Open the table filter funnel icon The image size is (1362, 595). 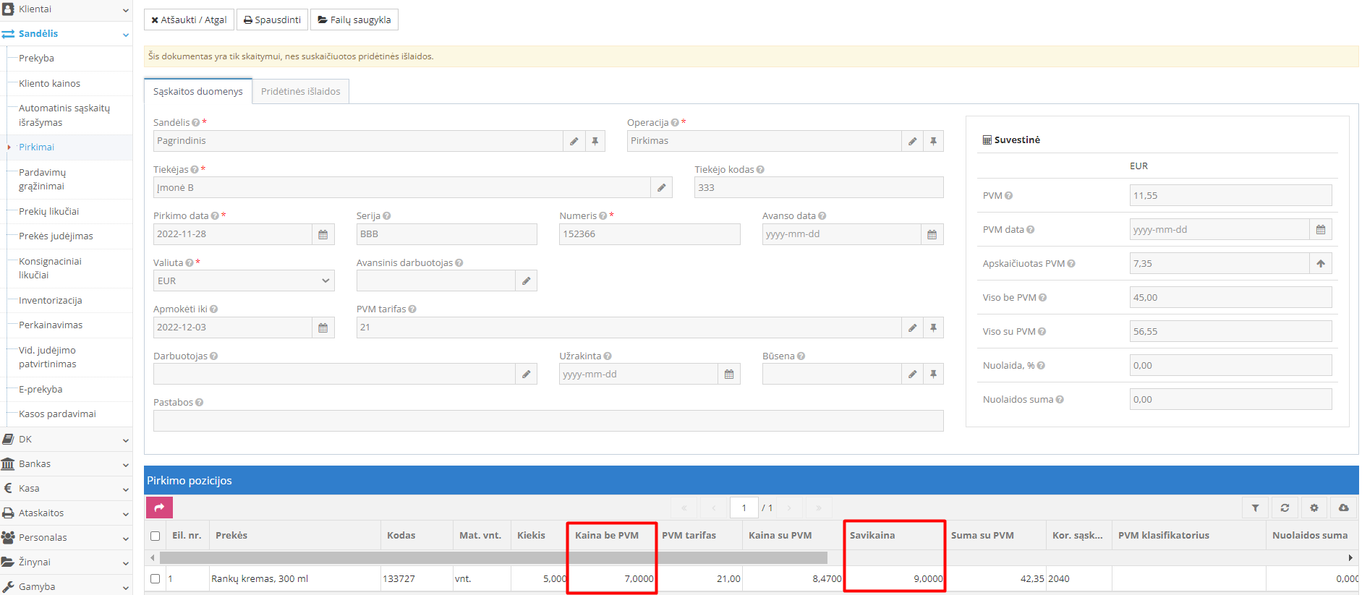1255,508
